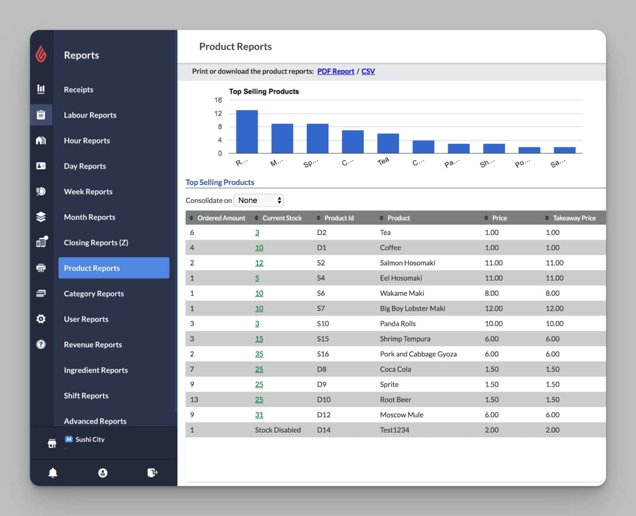Click the bar chart sidebar icon
The image size is (636, 516).
click(x=41, y=89)
